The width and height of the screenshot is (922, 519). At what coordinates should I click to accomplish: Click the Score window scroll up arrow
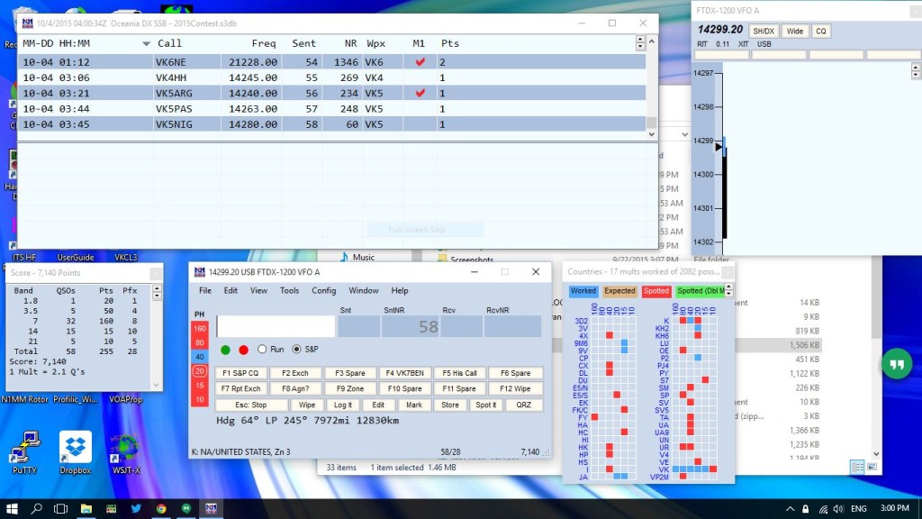157,288
